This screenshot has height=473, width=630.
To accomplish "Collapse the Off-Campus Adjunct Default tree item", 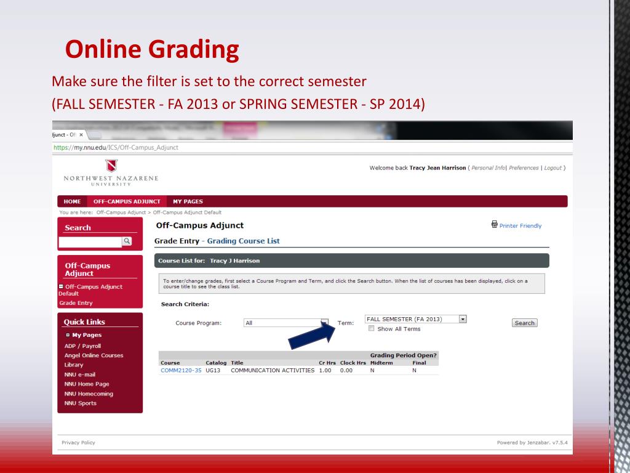I will point(61,286).
